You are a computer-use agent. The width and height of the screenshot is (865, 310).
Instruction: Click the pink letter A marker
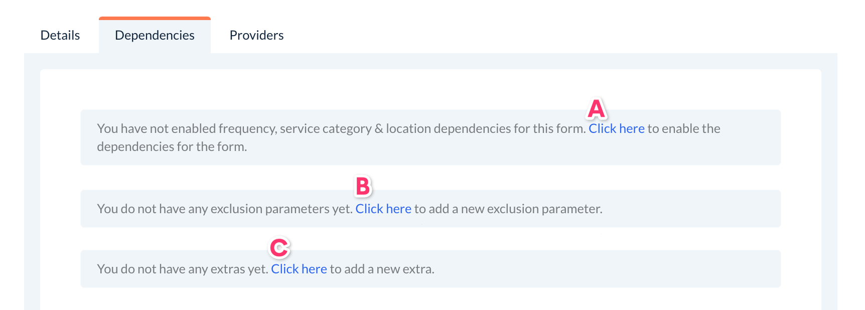[x=596, y=109]
